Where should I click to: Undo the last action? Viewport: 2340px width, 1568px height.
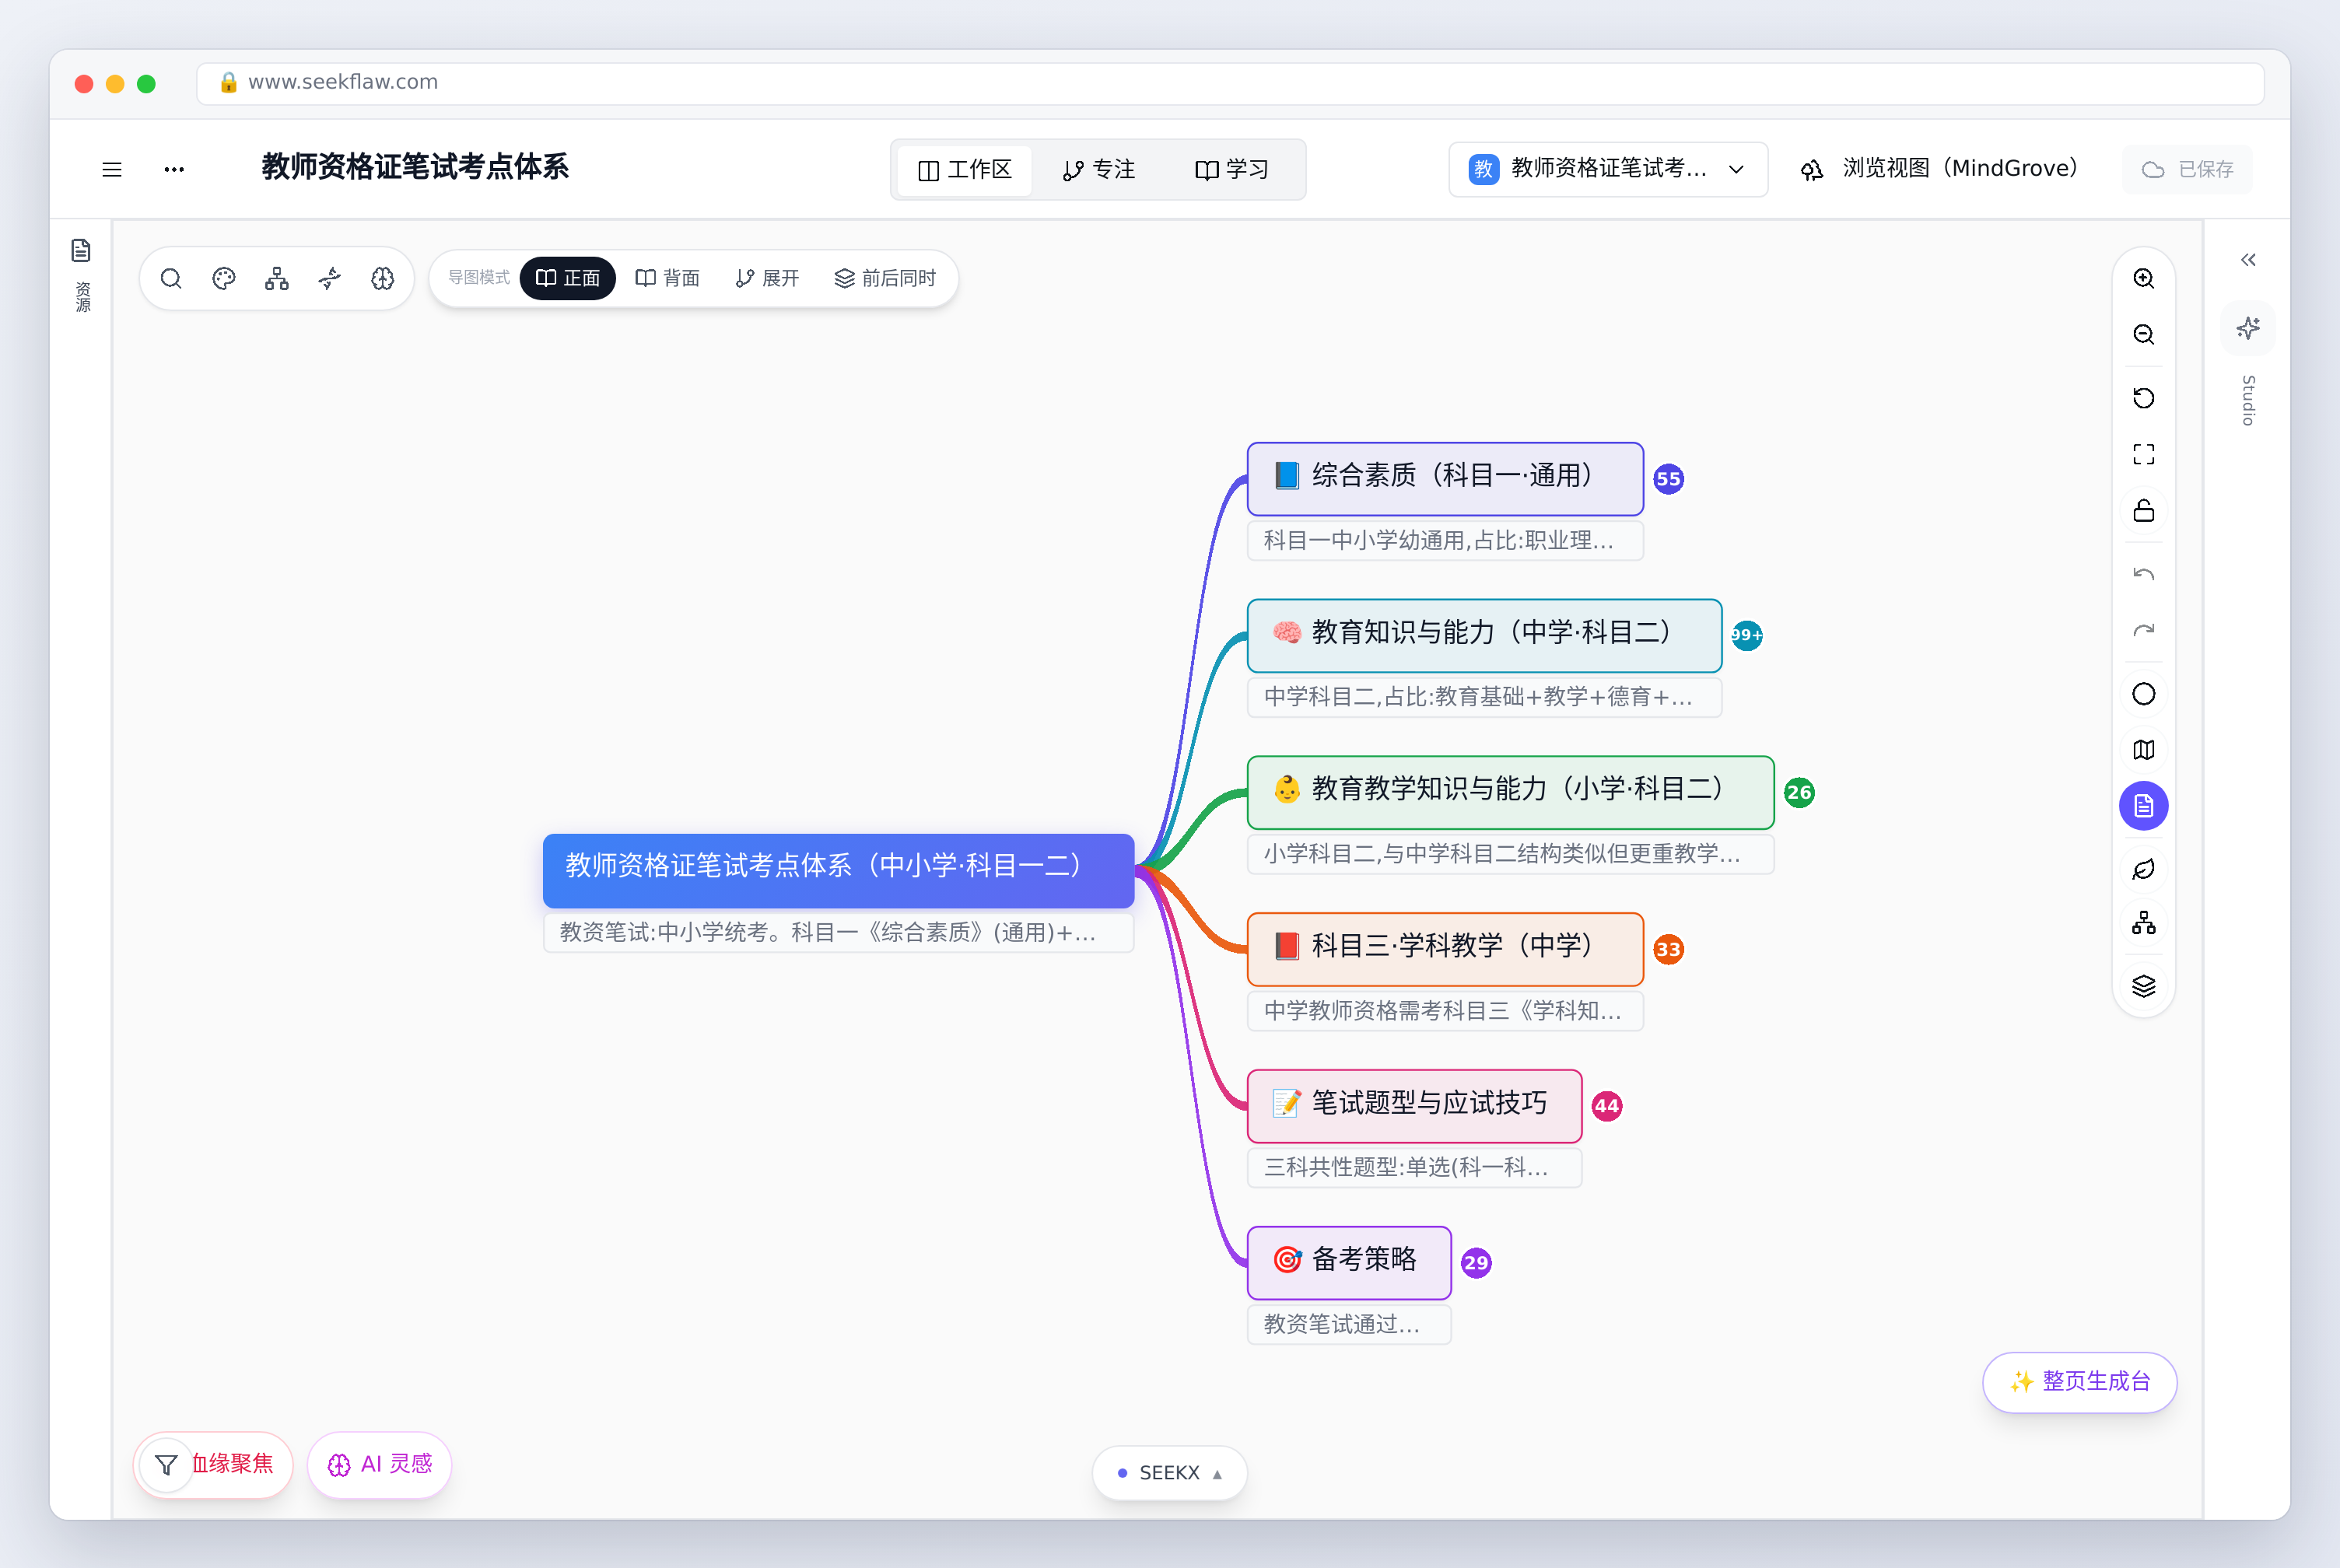coord(2143,574)
